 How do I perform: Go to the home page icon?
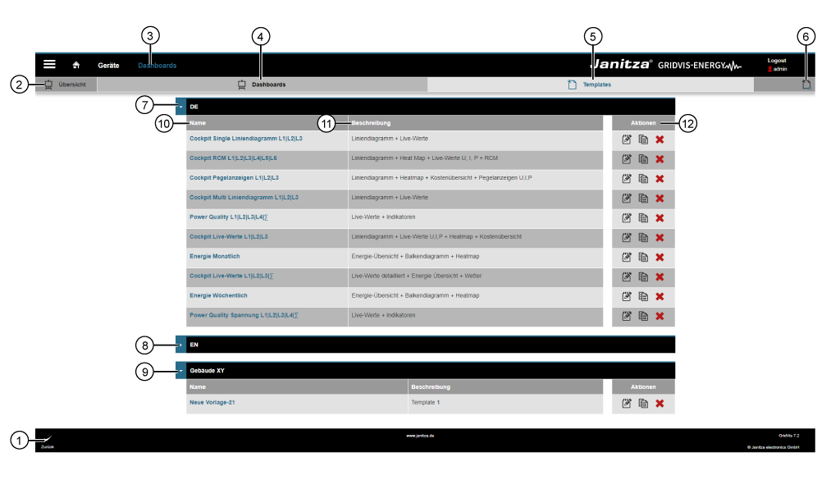(x=76, y=65)
